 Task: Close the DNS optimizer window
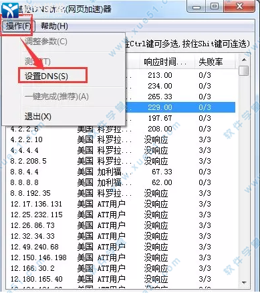[239, 6]
